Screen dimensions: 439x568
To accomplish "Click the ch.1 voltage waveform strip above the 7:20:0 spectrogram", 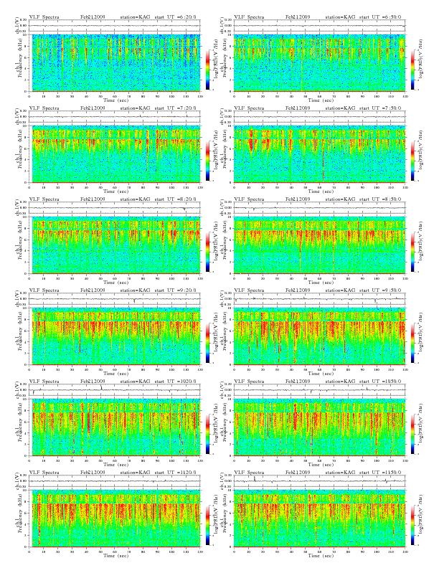I will tap(115, 117).
